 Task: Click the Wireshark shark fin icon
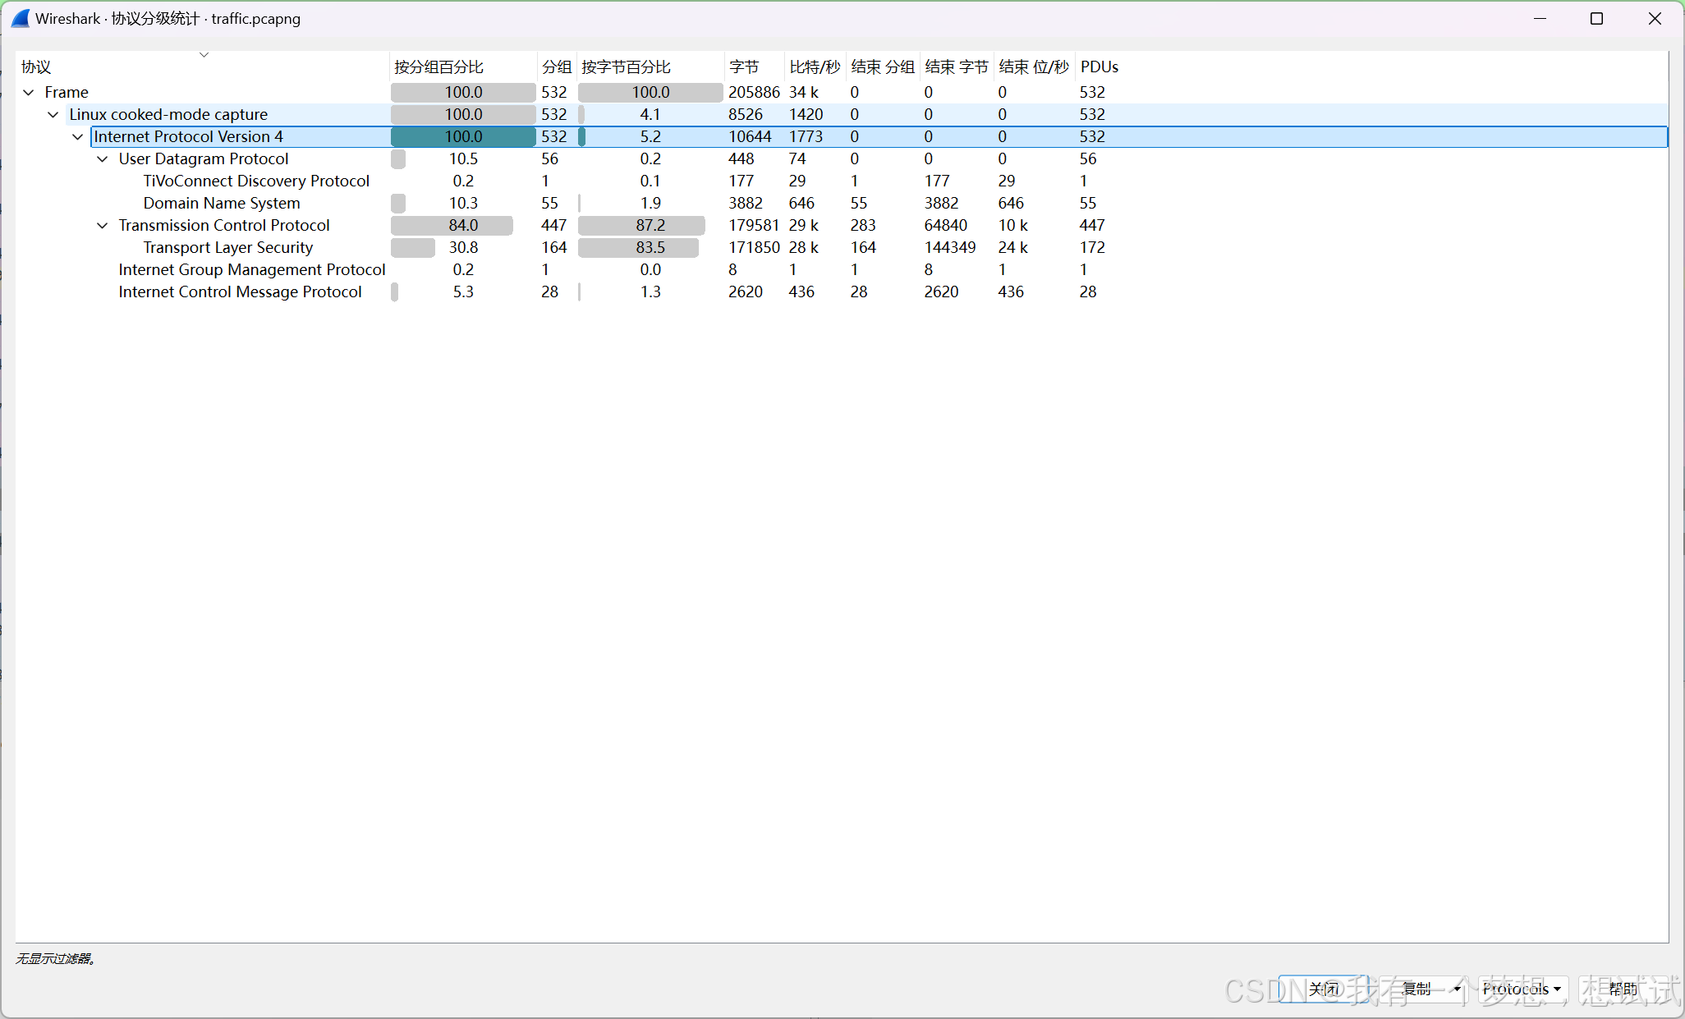21,18
